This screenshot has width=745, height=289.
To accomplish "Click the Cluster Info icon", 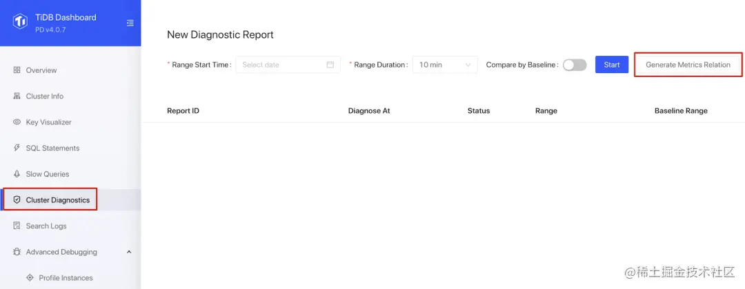I will pyautogui.click(x=17, y=96).
